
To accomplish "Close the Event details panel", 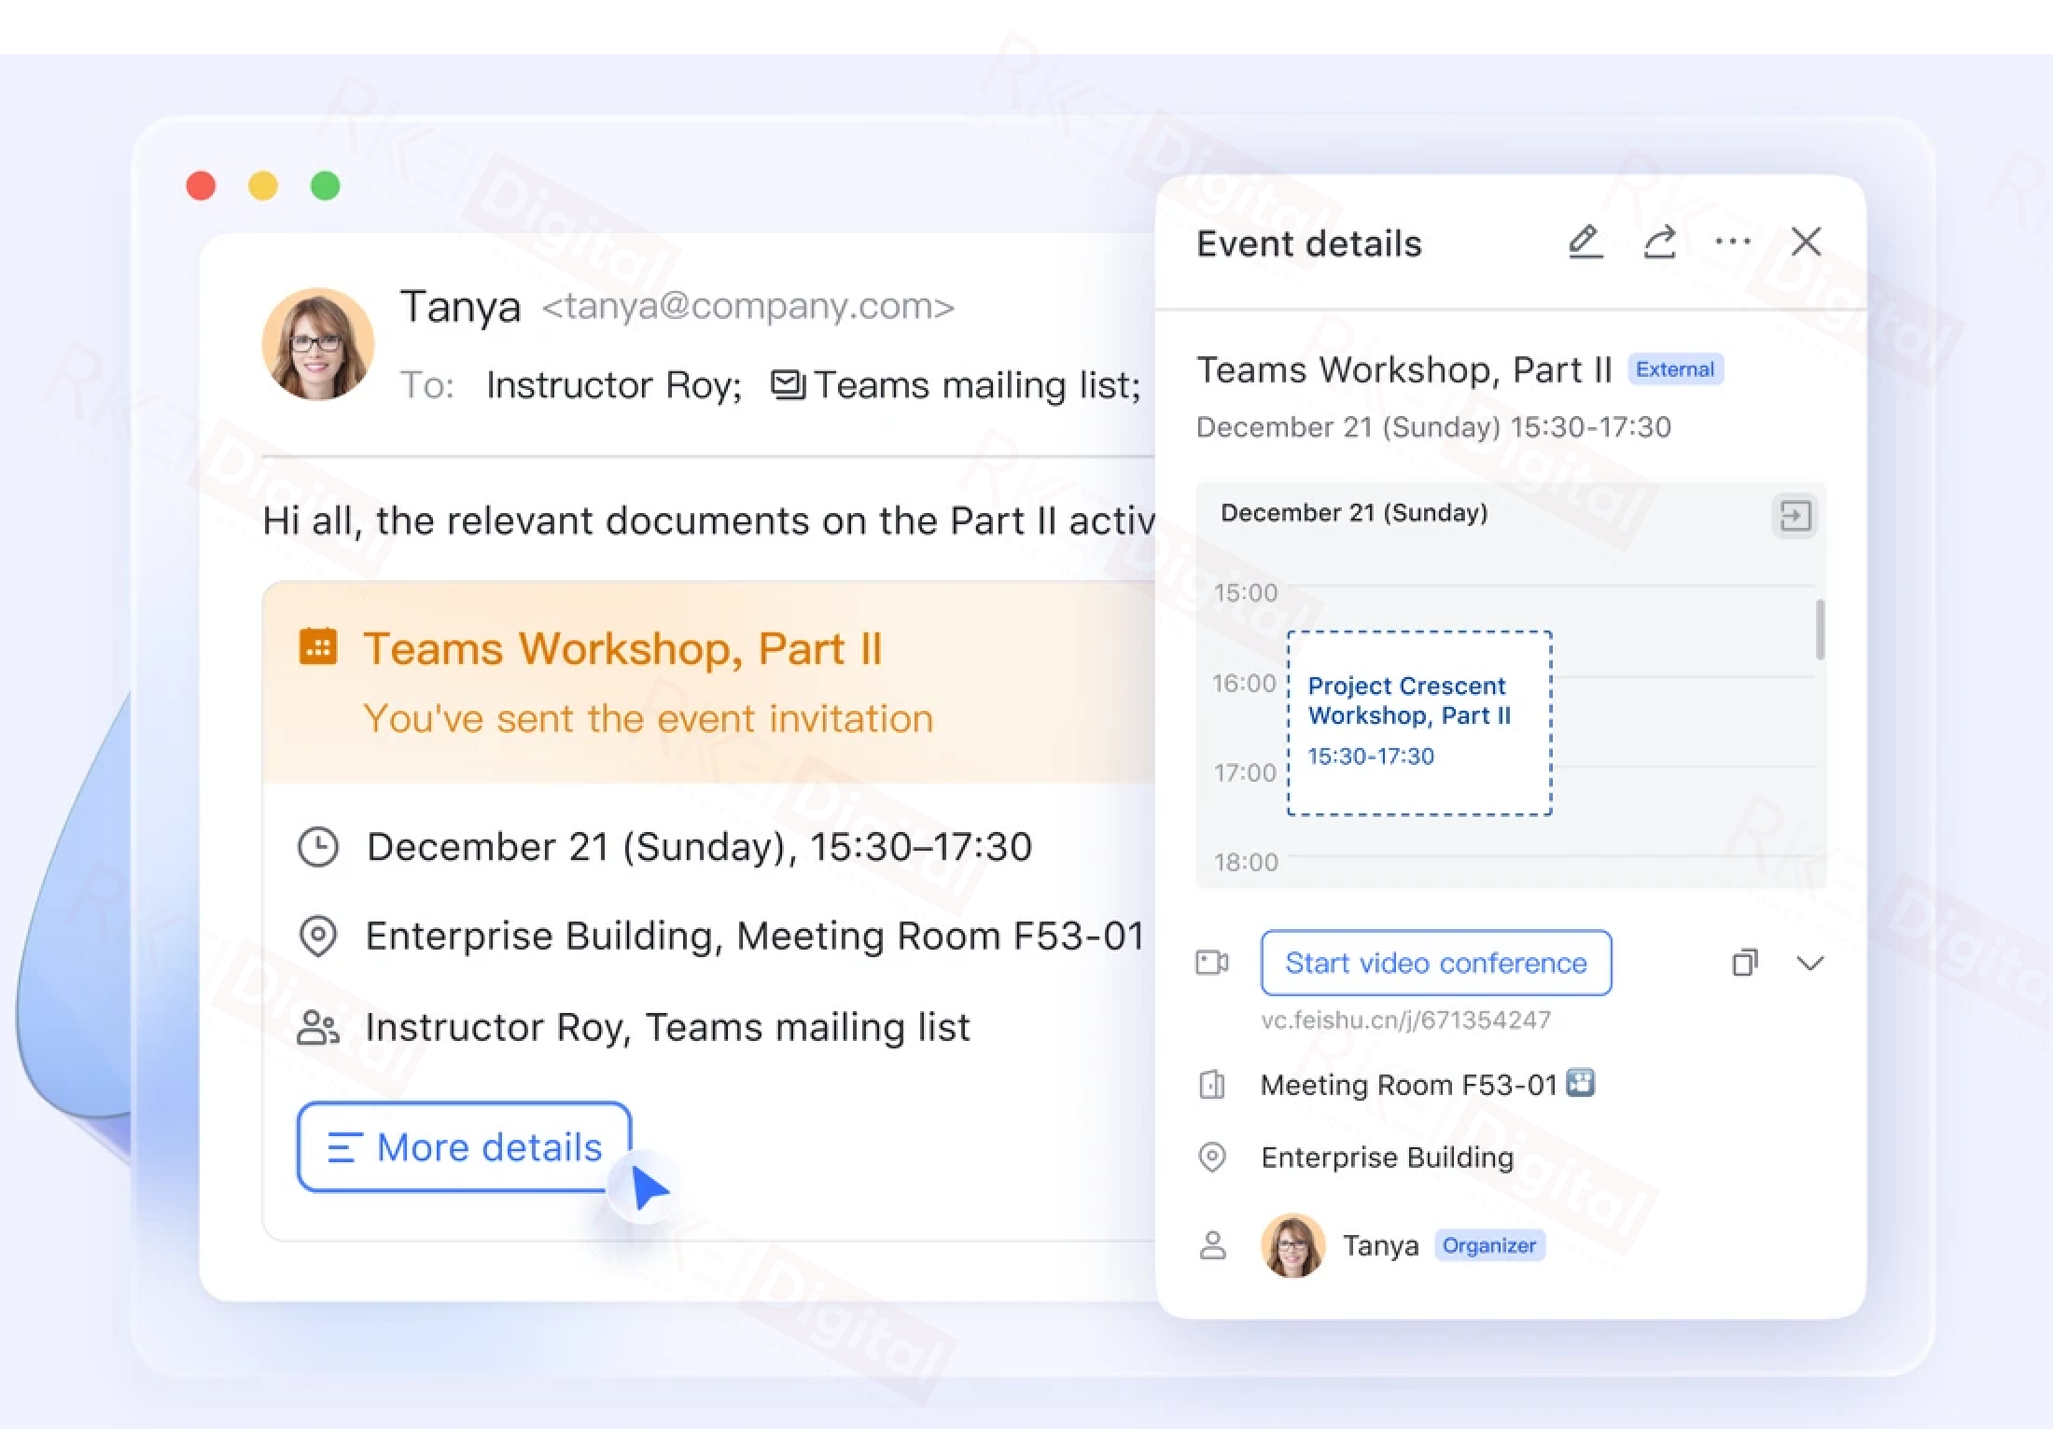I will 1806,243.
